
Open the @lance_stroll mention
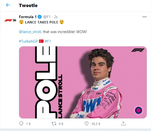28,32
